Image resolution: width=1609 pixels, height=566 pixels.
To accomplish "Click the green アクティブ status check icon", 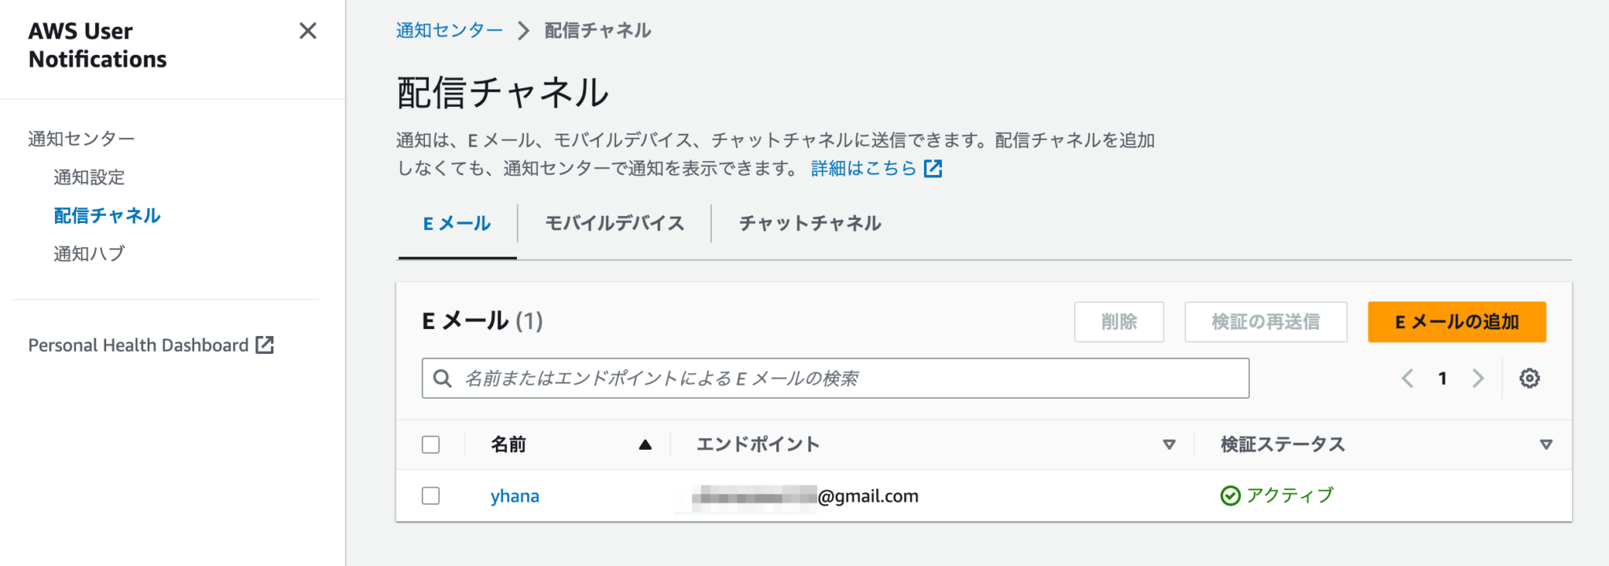I will (x=1230, y=495).
